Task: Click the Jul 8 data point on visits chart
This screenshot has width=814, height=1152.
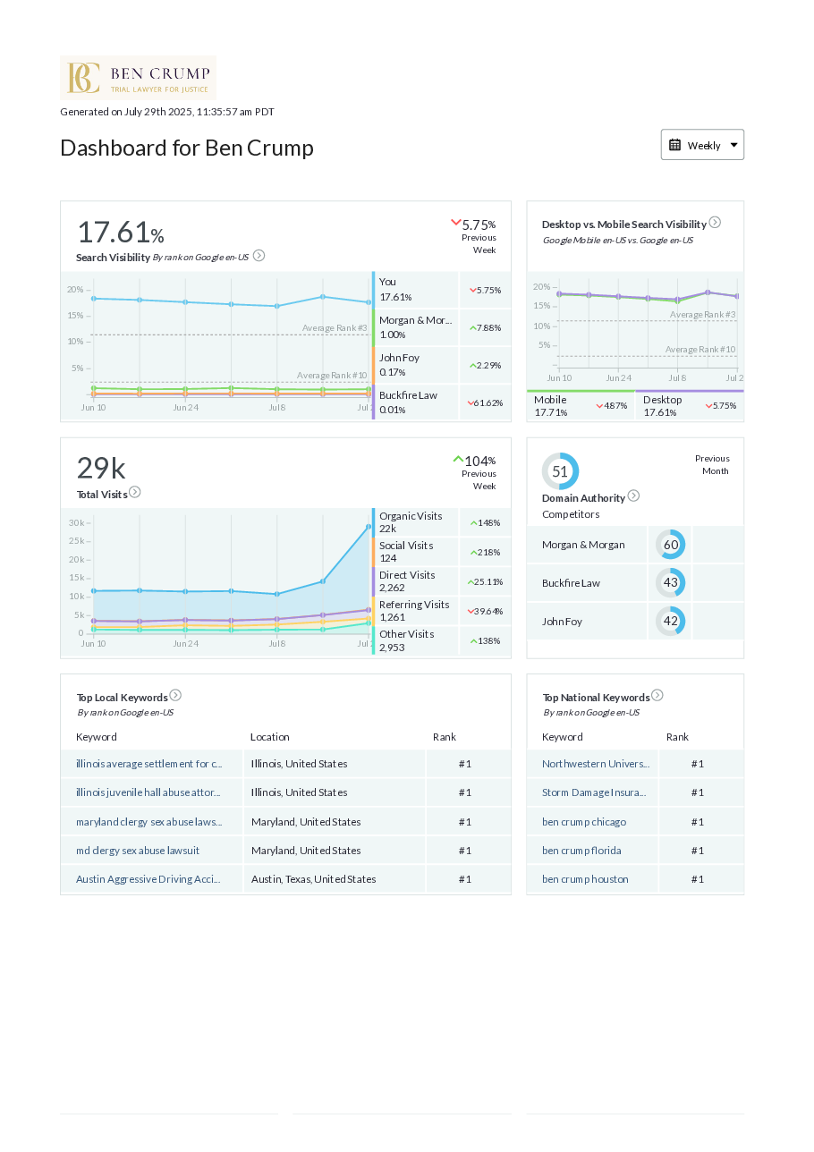Action: click(x=277, y=594)
